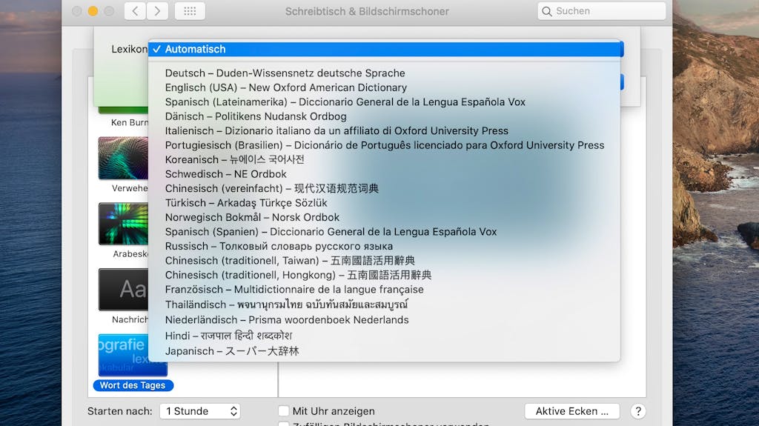Go forward with the right chevron button
This screenshot has width=759, height=426.
[157, 11]
